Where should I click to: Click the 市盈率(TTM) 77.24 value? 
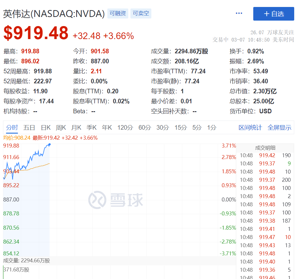(x=198, y=71)
